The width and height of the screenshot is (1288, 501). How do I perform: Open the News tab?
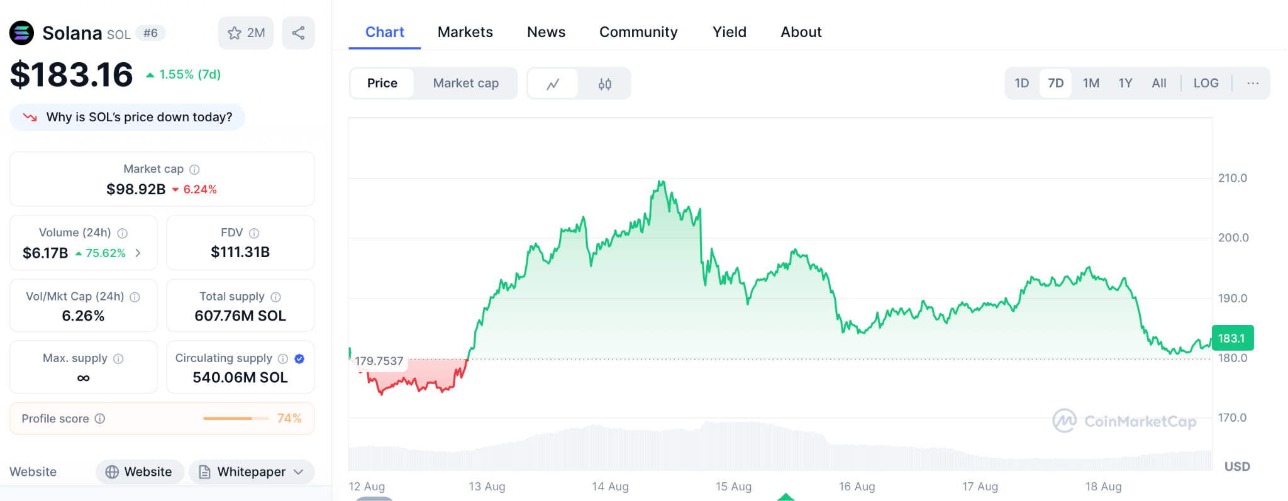tap(547, 32)
